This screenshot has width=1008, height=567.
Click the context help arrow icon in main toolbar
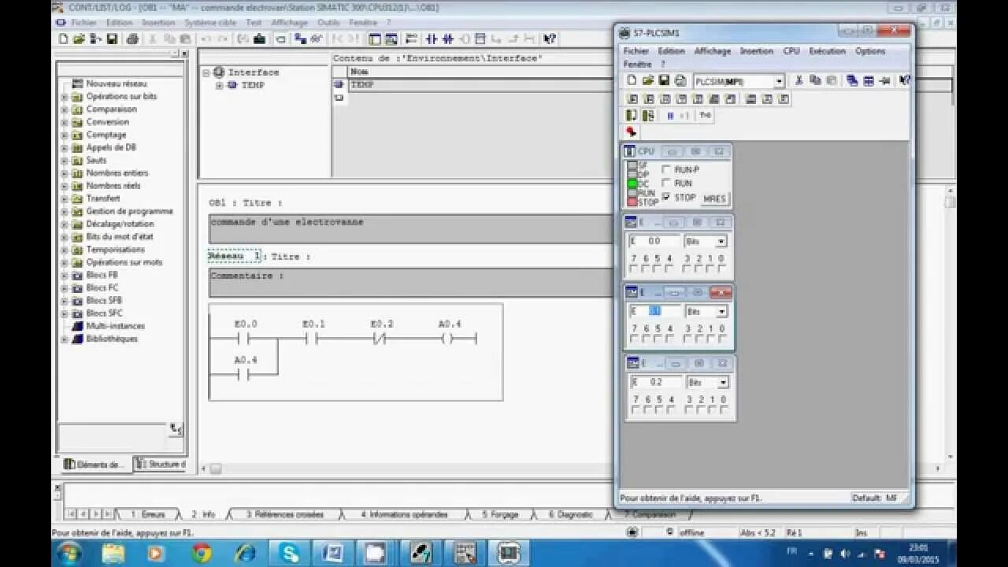tap(550, 39)
